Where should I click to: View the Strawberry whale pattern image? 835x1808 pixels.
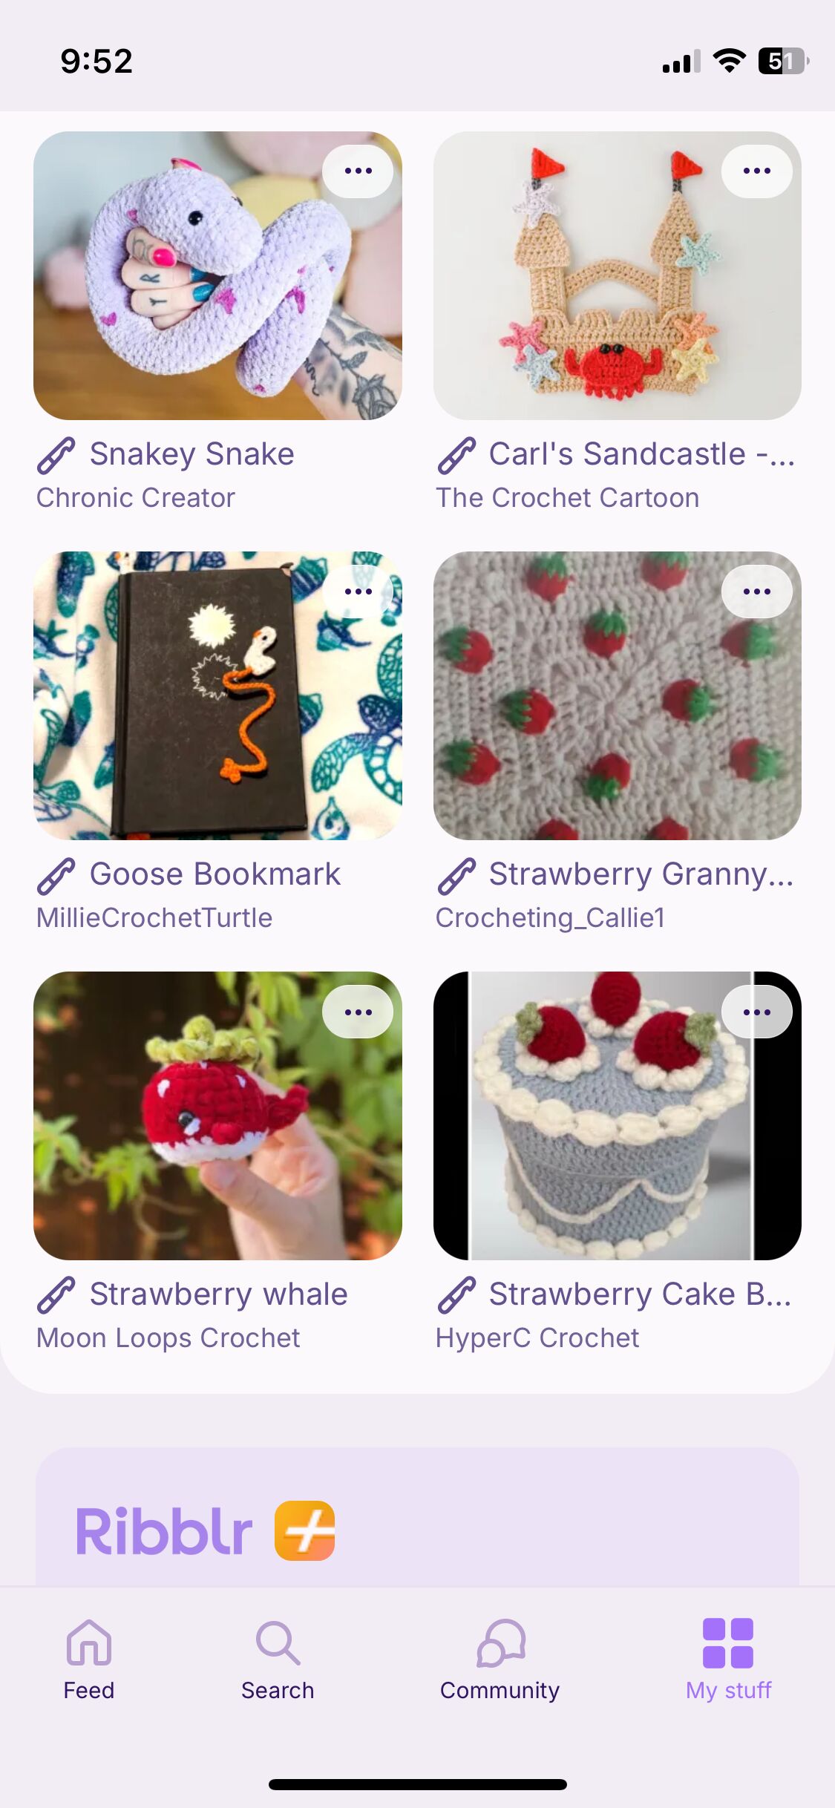(x=217, y=1116)
